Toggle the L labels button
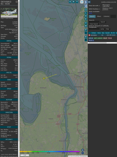This screenshot has width=117, height=157. click(86, 13)
